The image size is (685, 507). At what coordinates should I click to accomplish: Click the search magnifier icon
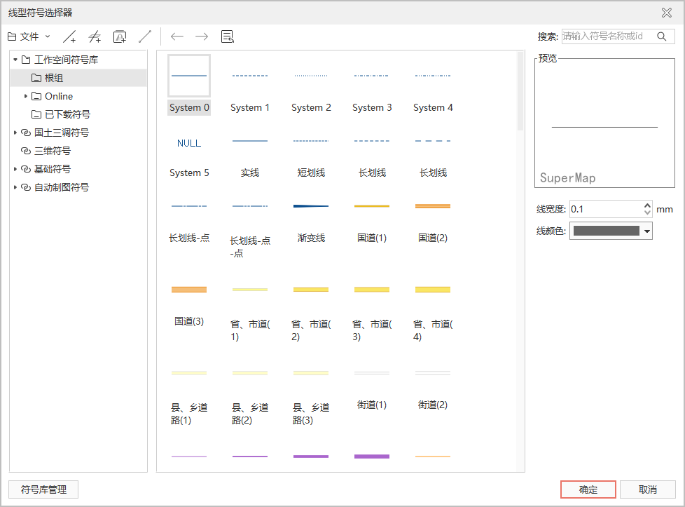tap(661, 36)
